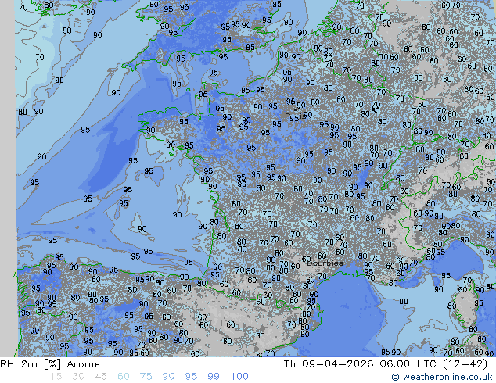This screenshot has height=383, width=496.
Task: Select the legend value 45
Action: (x=101, y=377)
